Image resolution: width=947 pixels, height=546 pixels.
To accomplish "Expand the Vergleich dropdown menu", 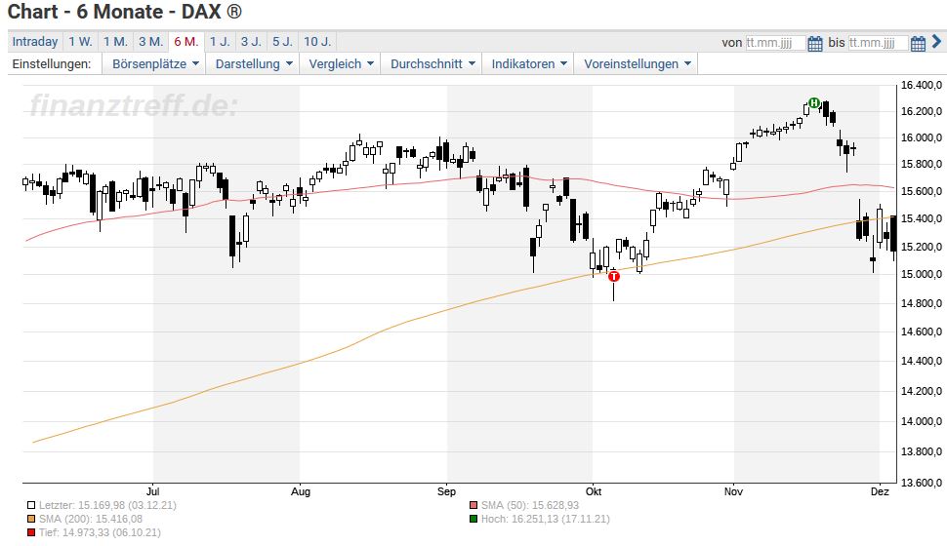I will click(341, 63).
